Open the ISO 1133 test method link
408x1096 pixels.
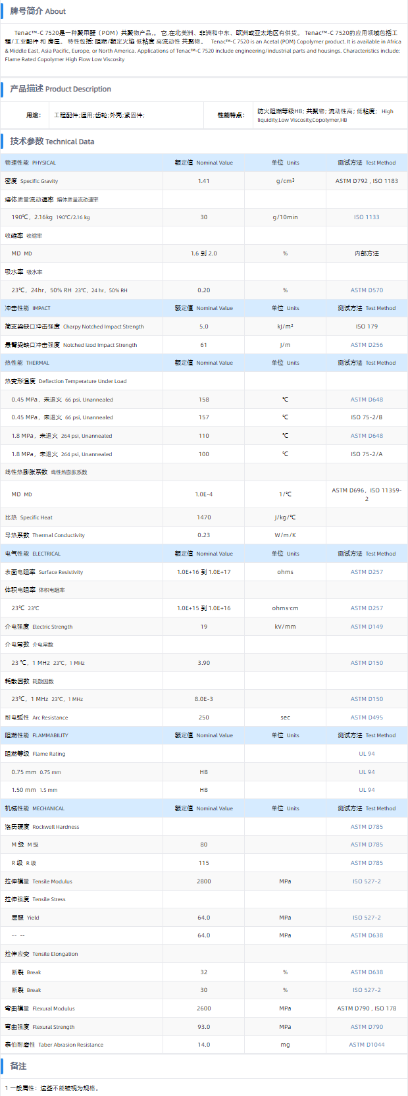367,217
